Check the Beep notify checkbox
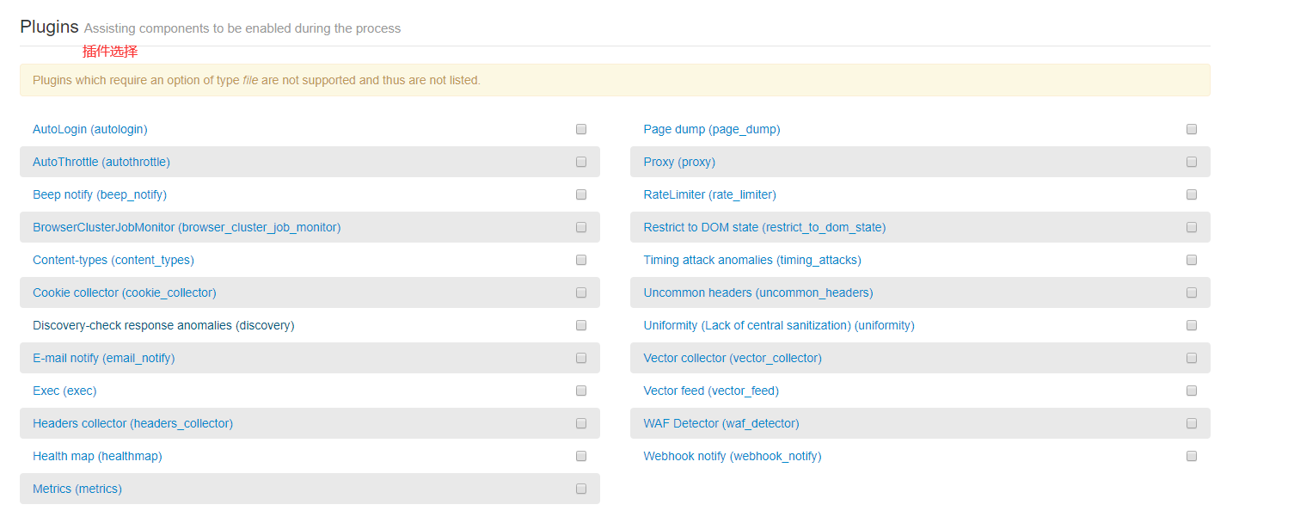 tap(581, 194)
